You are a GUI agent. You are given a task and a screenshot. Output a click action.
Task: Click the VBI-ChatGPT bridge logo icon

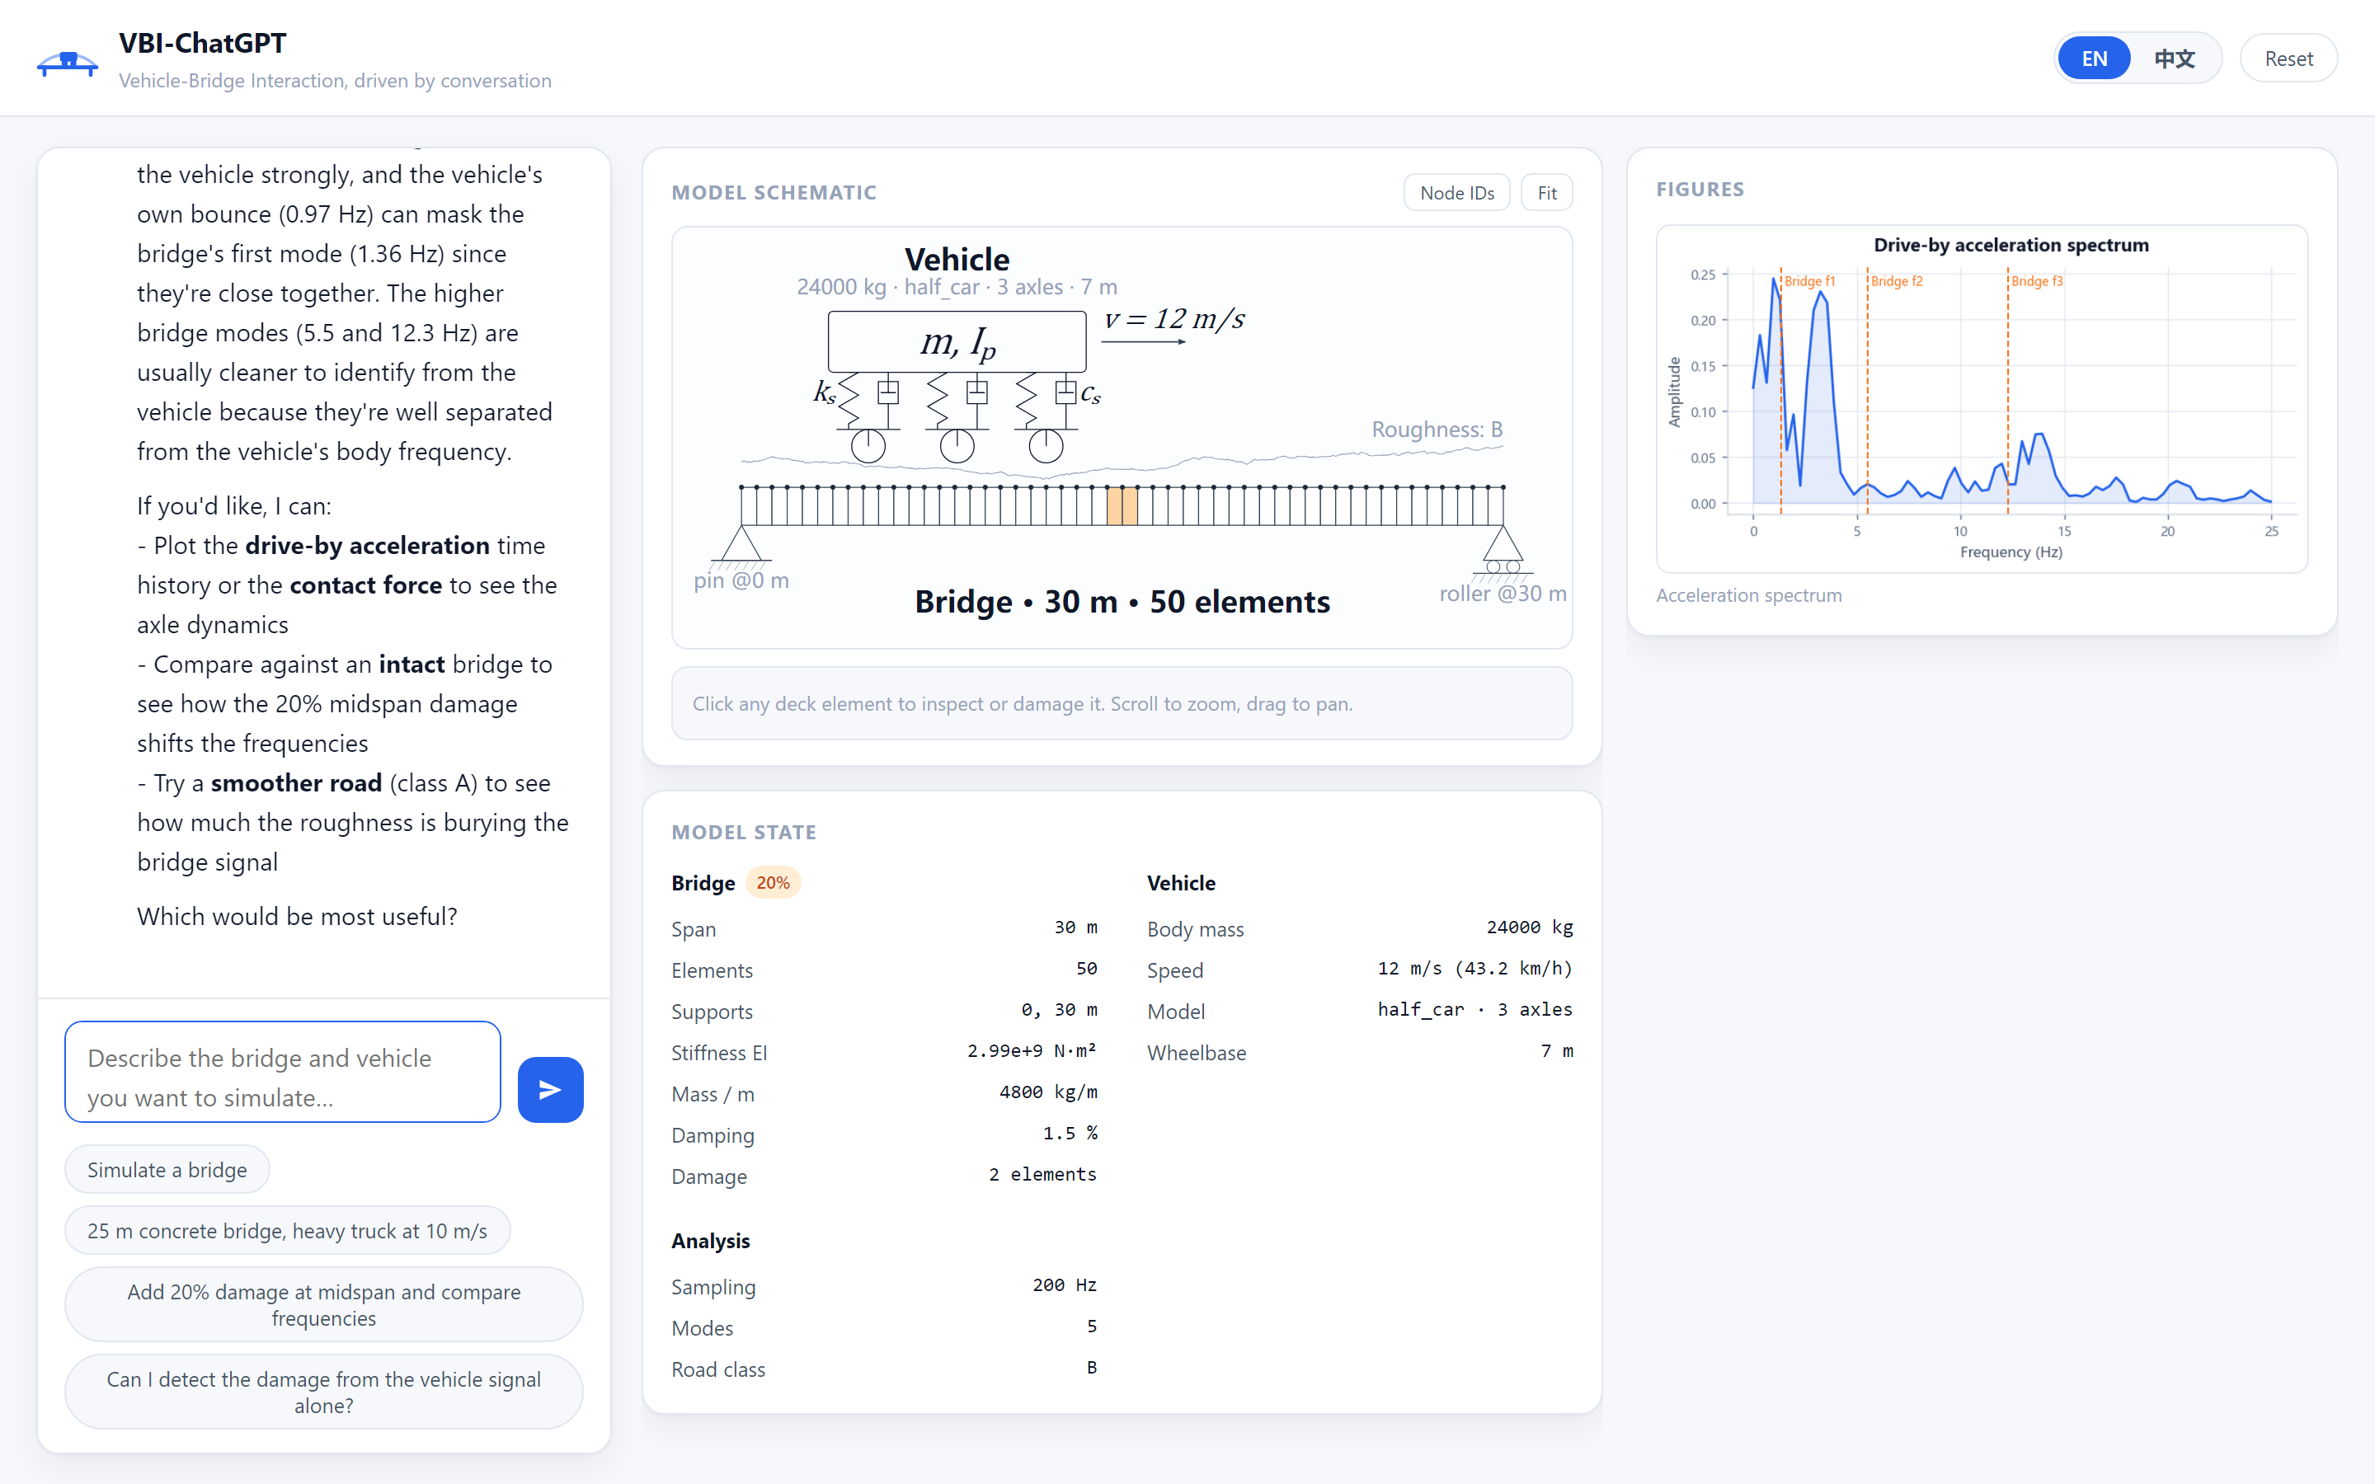coord(68,63)
